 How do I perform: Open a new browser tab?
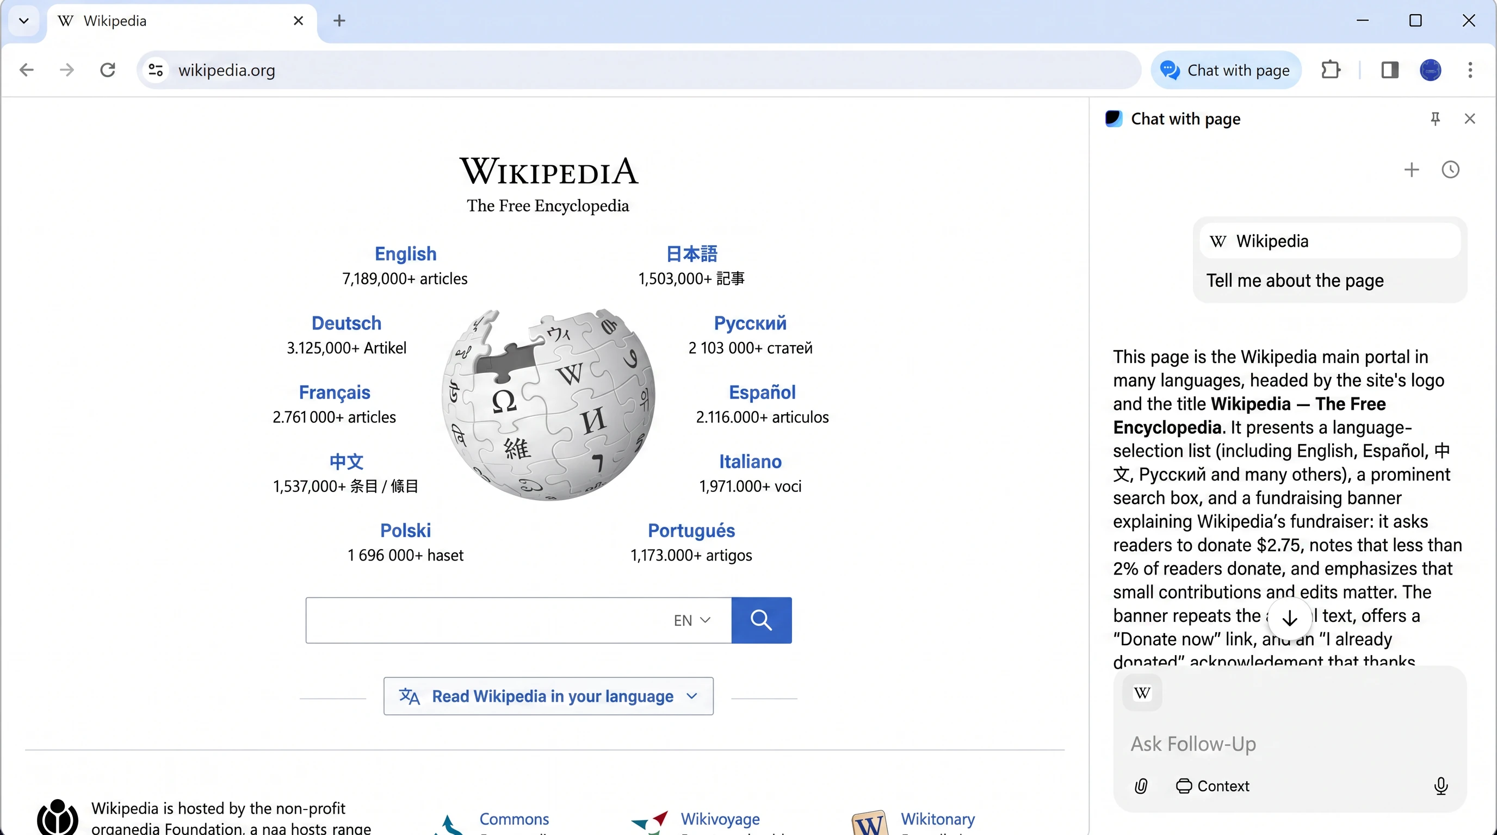pos(339,21)
